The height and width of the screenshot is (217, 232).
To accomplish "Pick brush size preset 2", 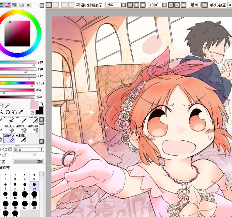I will (x=5, y=176).
